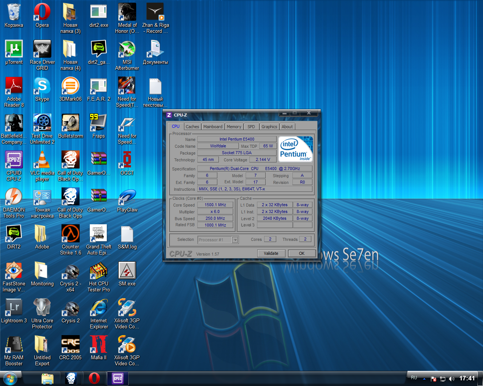
Task: Launch Hot CPU Tester Pro shortcut
Action: pos(98,277)
